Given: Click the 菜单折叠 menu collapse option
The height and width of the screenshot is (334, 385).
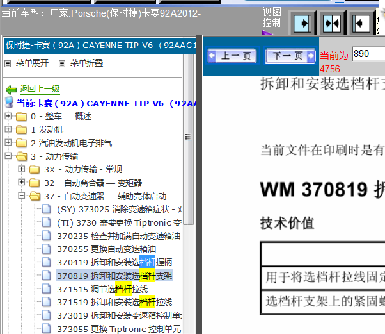Looking at the screenshot, I should (86, 63).
